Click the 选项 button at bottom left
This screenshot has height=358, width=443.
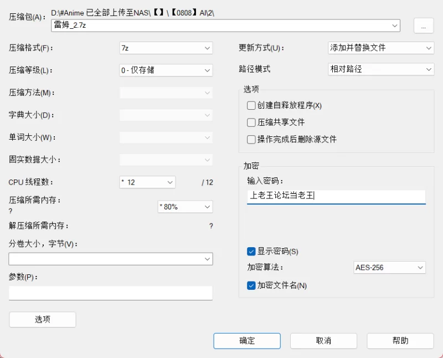(43, 320)
